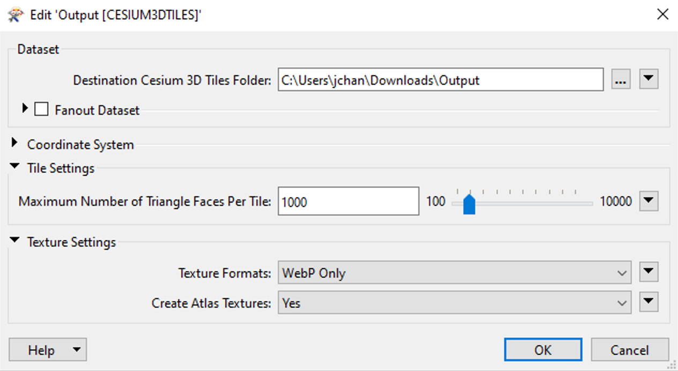Browse for destination folder with ellipsis button

[621, 80]
